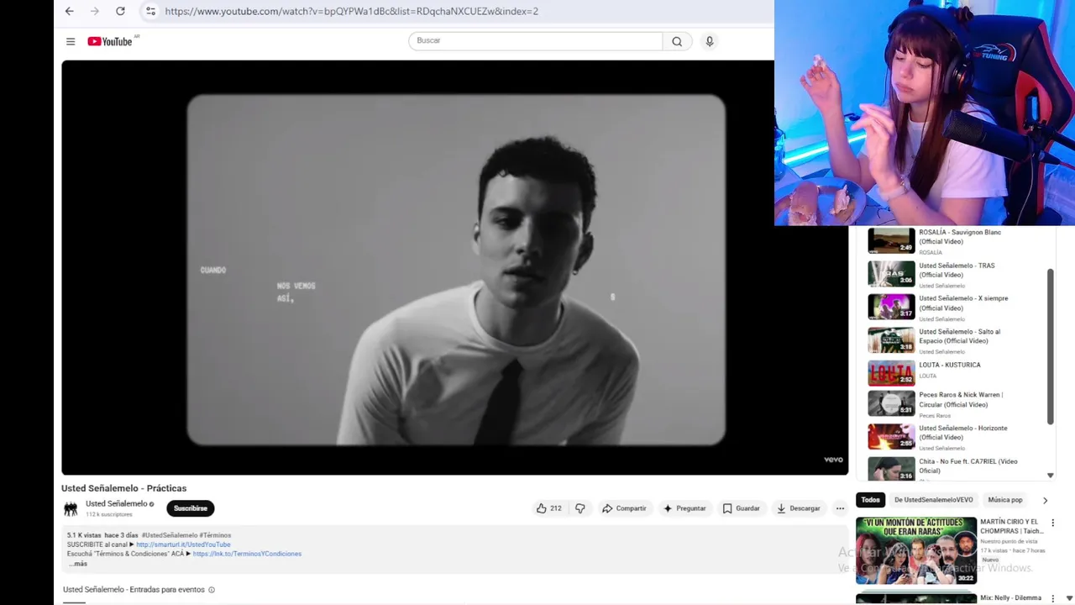Viewport: 1075px width, 605px height.
Task: Dislike the video with thumbs down
Action: pos(579,508)
